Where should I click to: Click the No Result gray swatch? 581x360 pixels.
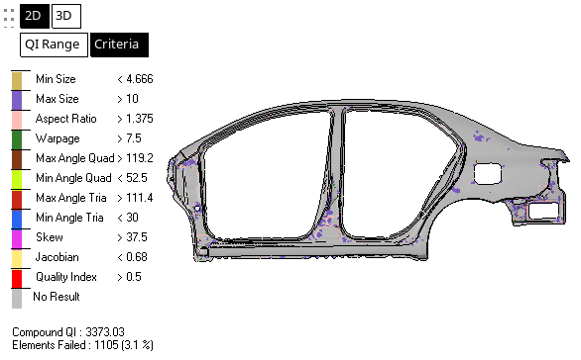point(17,299)
